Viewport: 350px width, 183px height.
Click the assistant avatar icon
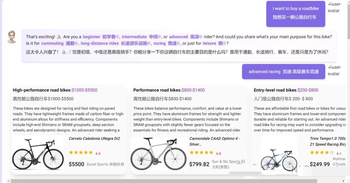pos(12,37)
